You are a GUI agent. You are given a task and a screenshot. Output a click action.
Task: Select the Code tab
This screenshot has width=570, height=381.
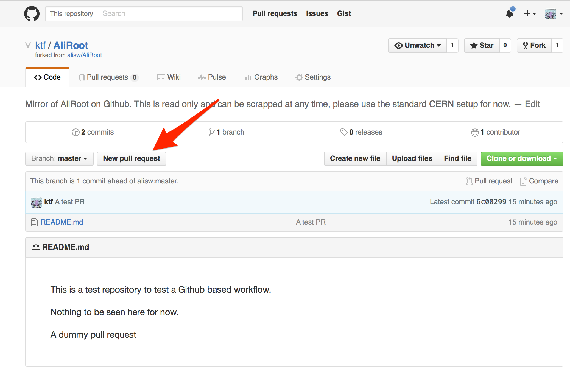[x=47, y=77]
